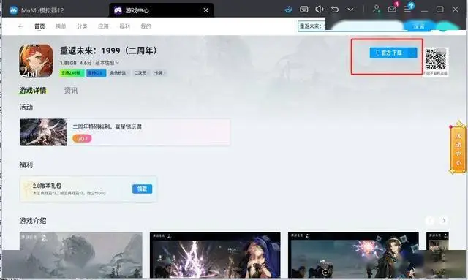Switch to the 榜单 tab
Viewport: 468px width, 280px height.
click(x=61, y=26)
